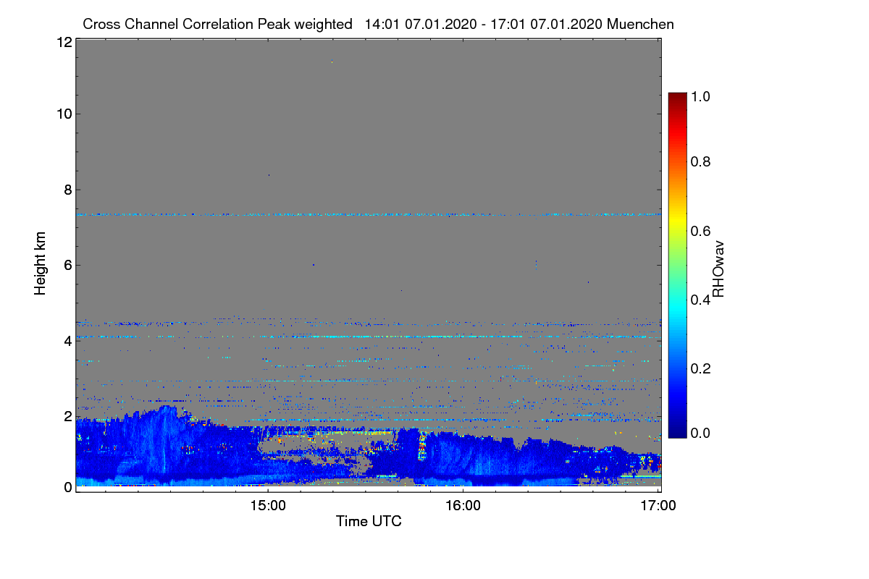Viewport: 869px width, 579px height.
Task: Click the height axis label 4
Action: click(x=67, y=340)
